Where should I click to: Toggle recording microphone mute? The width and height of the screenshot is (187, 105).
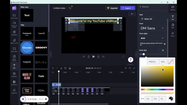tap(28, 99)
